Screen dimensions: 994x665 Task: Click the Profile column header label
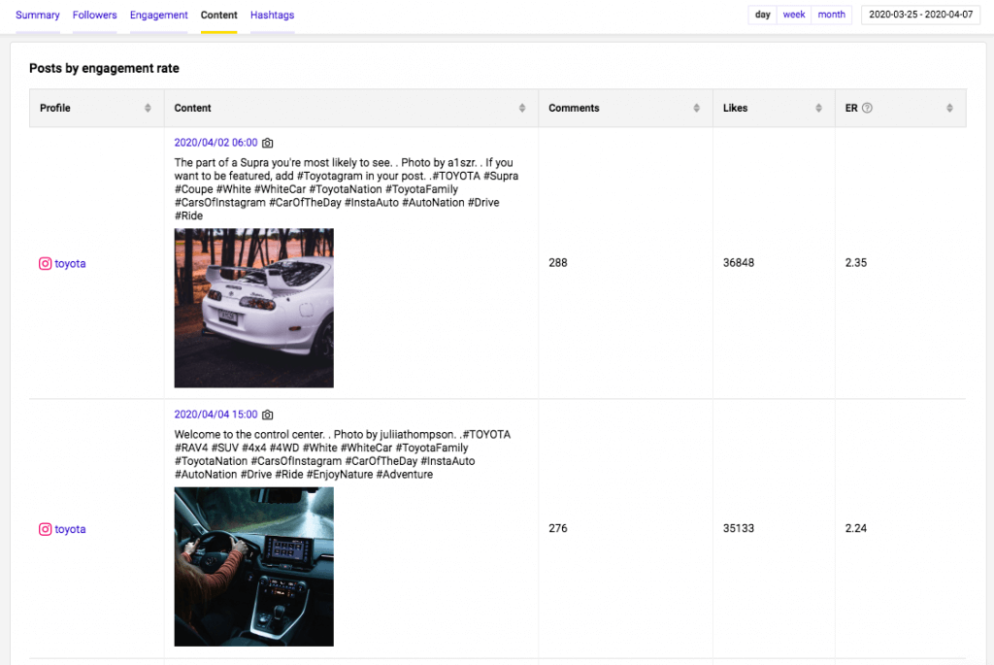tap(55, 108)
